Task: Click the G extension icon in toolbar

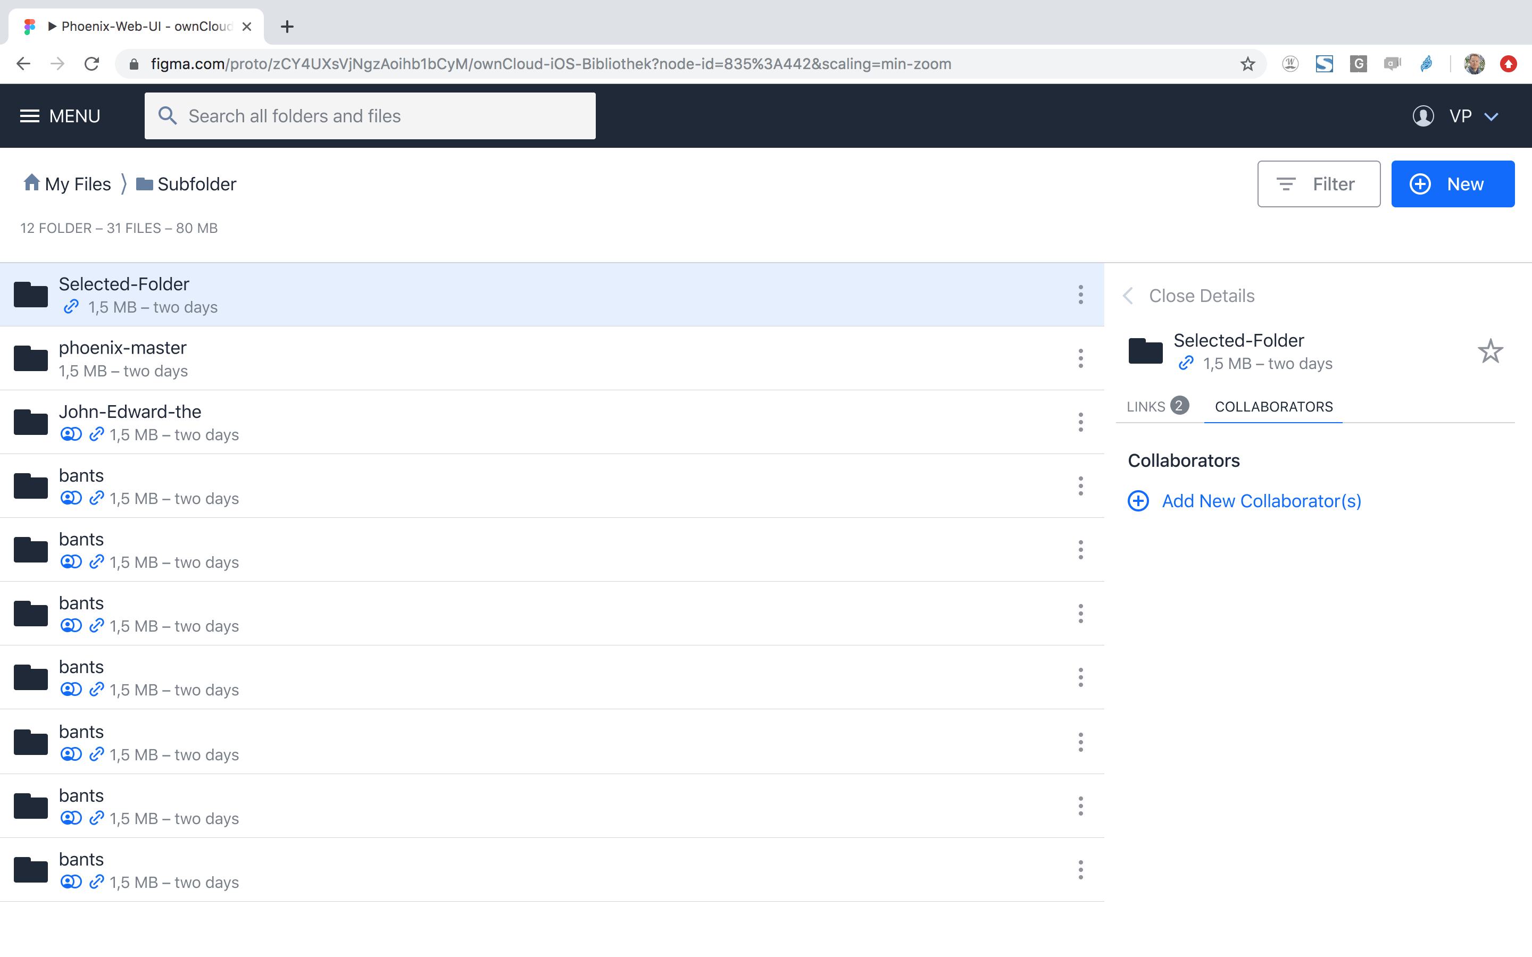Action: [1358, 64]
